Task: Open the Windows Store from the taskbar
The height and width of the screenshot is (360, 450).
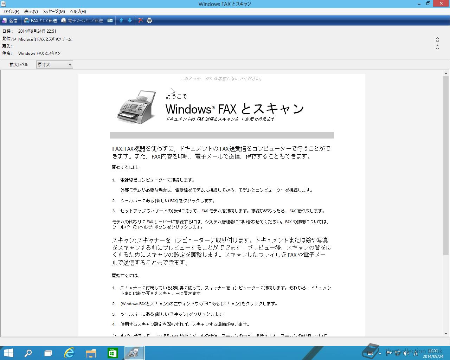Action: (x=112, y=353)
